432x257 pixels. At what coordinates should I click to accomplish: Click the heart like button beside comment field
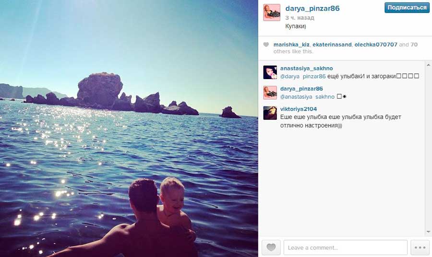click(x=271, y=247)
